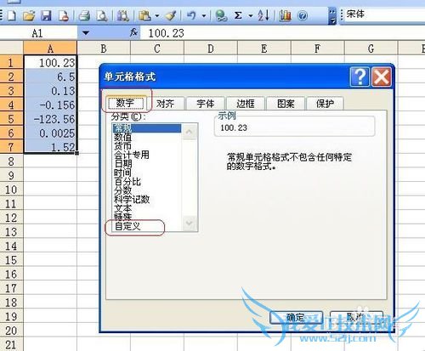Select the column A header
The width and height of the screenshot is (425, 351).
click(50, 48)
